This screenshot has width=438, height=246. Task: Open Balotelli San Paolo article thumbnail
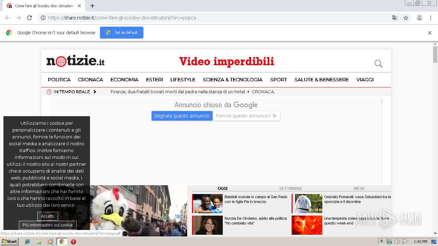pyautogui.click(x=207, y=204)
